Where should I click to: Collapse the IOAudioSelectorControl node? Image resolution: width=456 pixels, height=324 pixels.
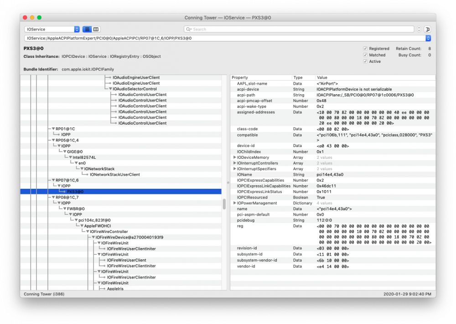click(x=110, y=89)
